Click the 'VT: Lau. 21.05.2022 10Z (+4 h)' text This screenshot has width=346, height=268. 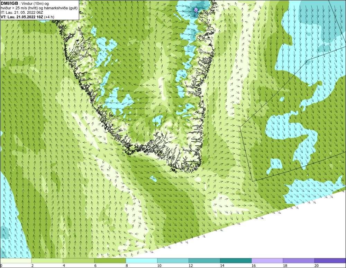[27, 17]
